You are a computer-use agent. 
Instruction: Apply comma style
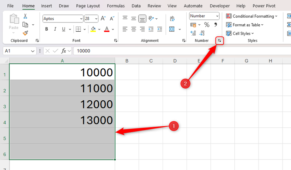coord(216,24)
